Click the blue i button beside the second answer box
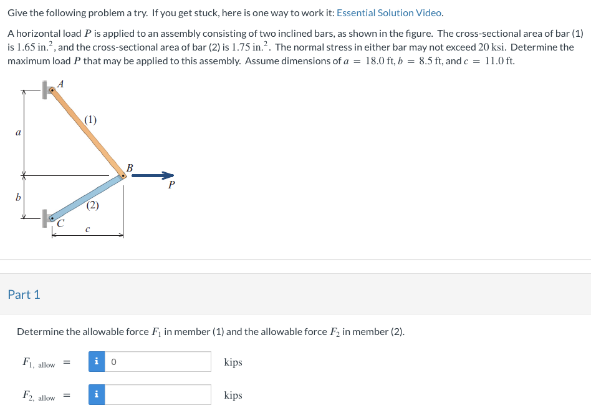Screen dimensions: 591x413 coord(96,394)
